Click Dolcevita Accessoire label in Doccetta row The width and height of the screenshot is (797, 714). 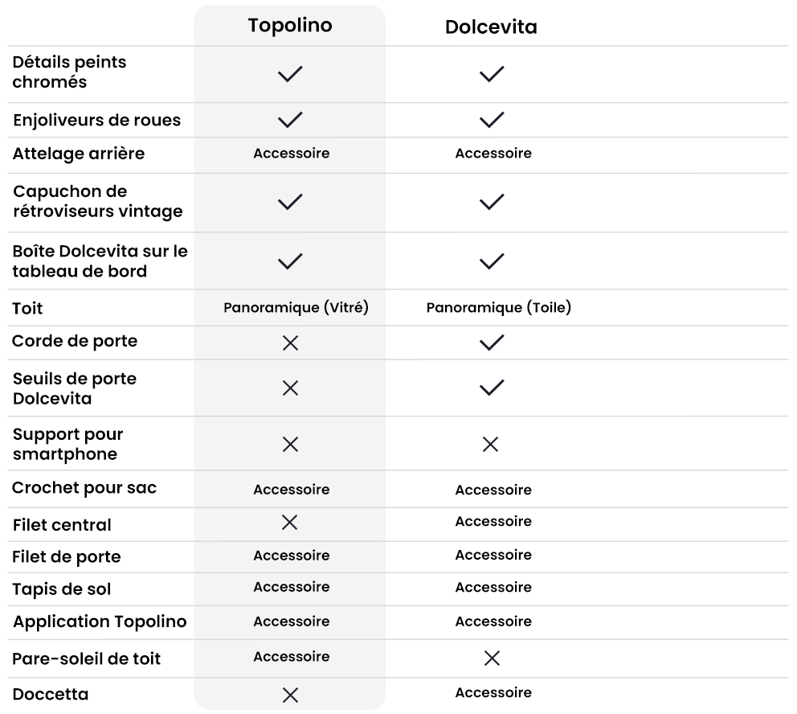tap(493, 692)
